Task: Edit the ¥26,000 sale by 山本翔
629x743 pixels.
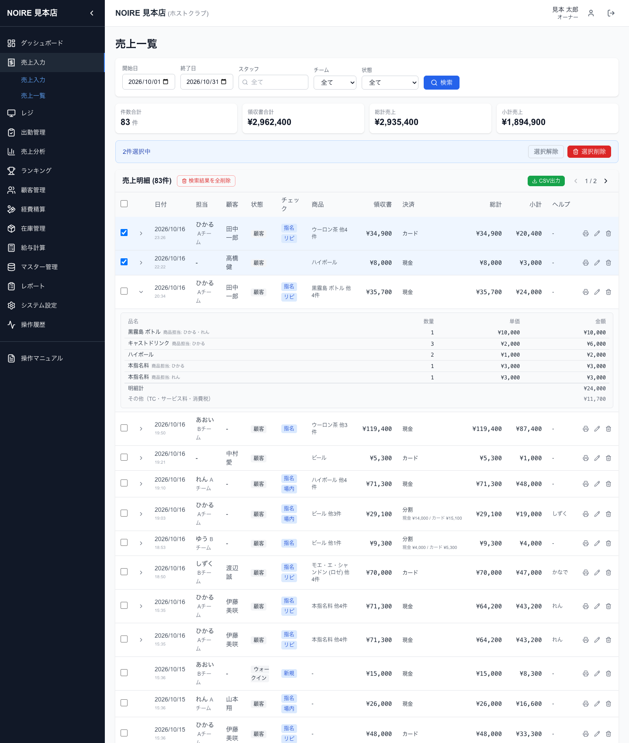Action: (x=597, y=704)
